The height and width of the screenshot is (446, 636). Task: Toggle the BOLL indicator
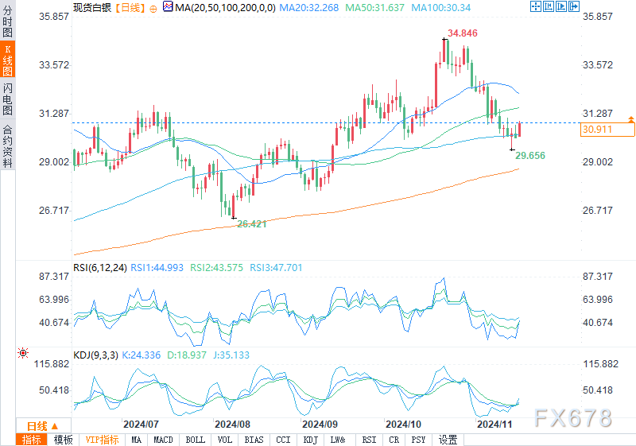click(x=195, y=440)
